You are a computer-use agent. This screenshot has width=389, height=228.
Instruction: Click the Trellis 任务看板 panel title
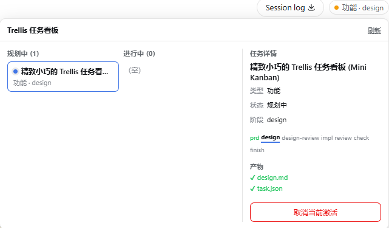coord(33,30)
